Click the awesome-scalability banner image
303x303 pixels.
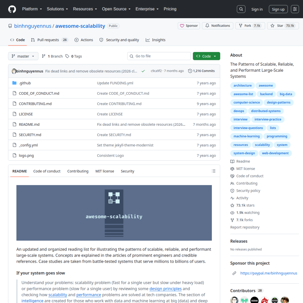114,213
